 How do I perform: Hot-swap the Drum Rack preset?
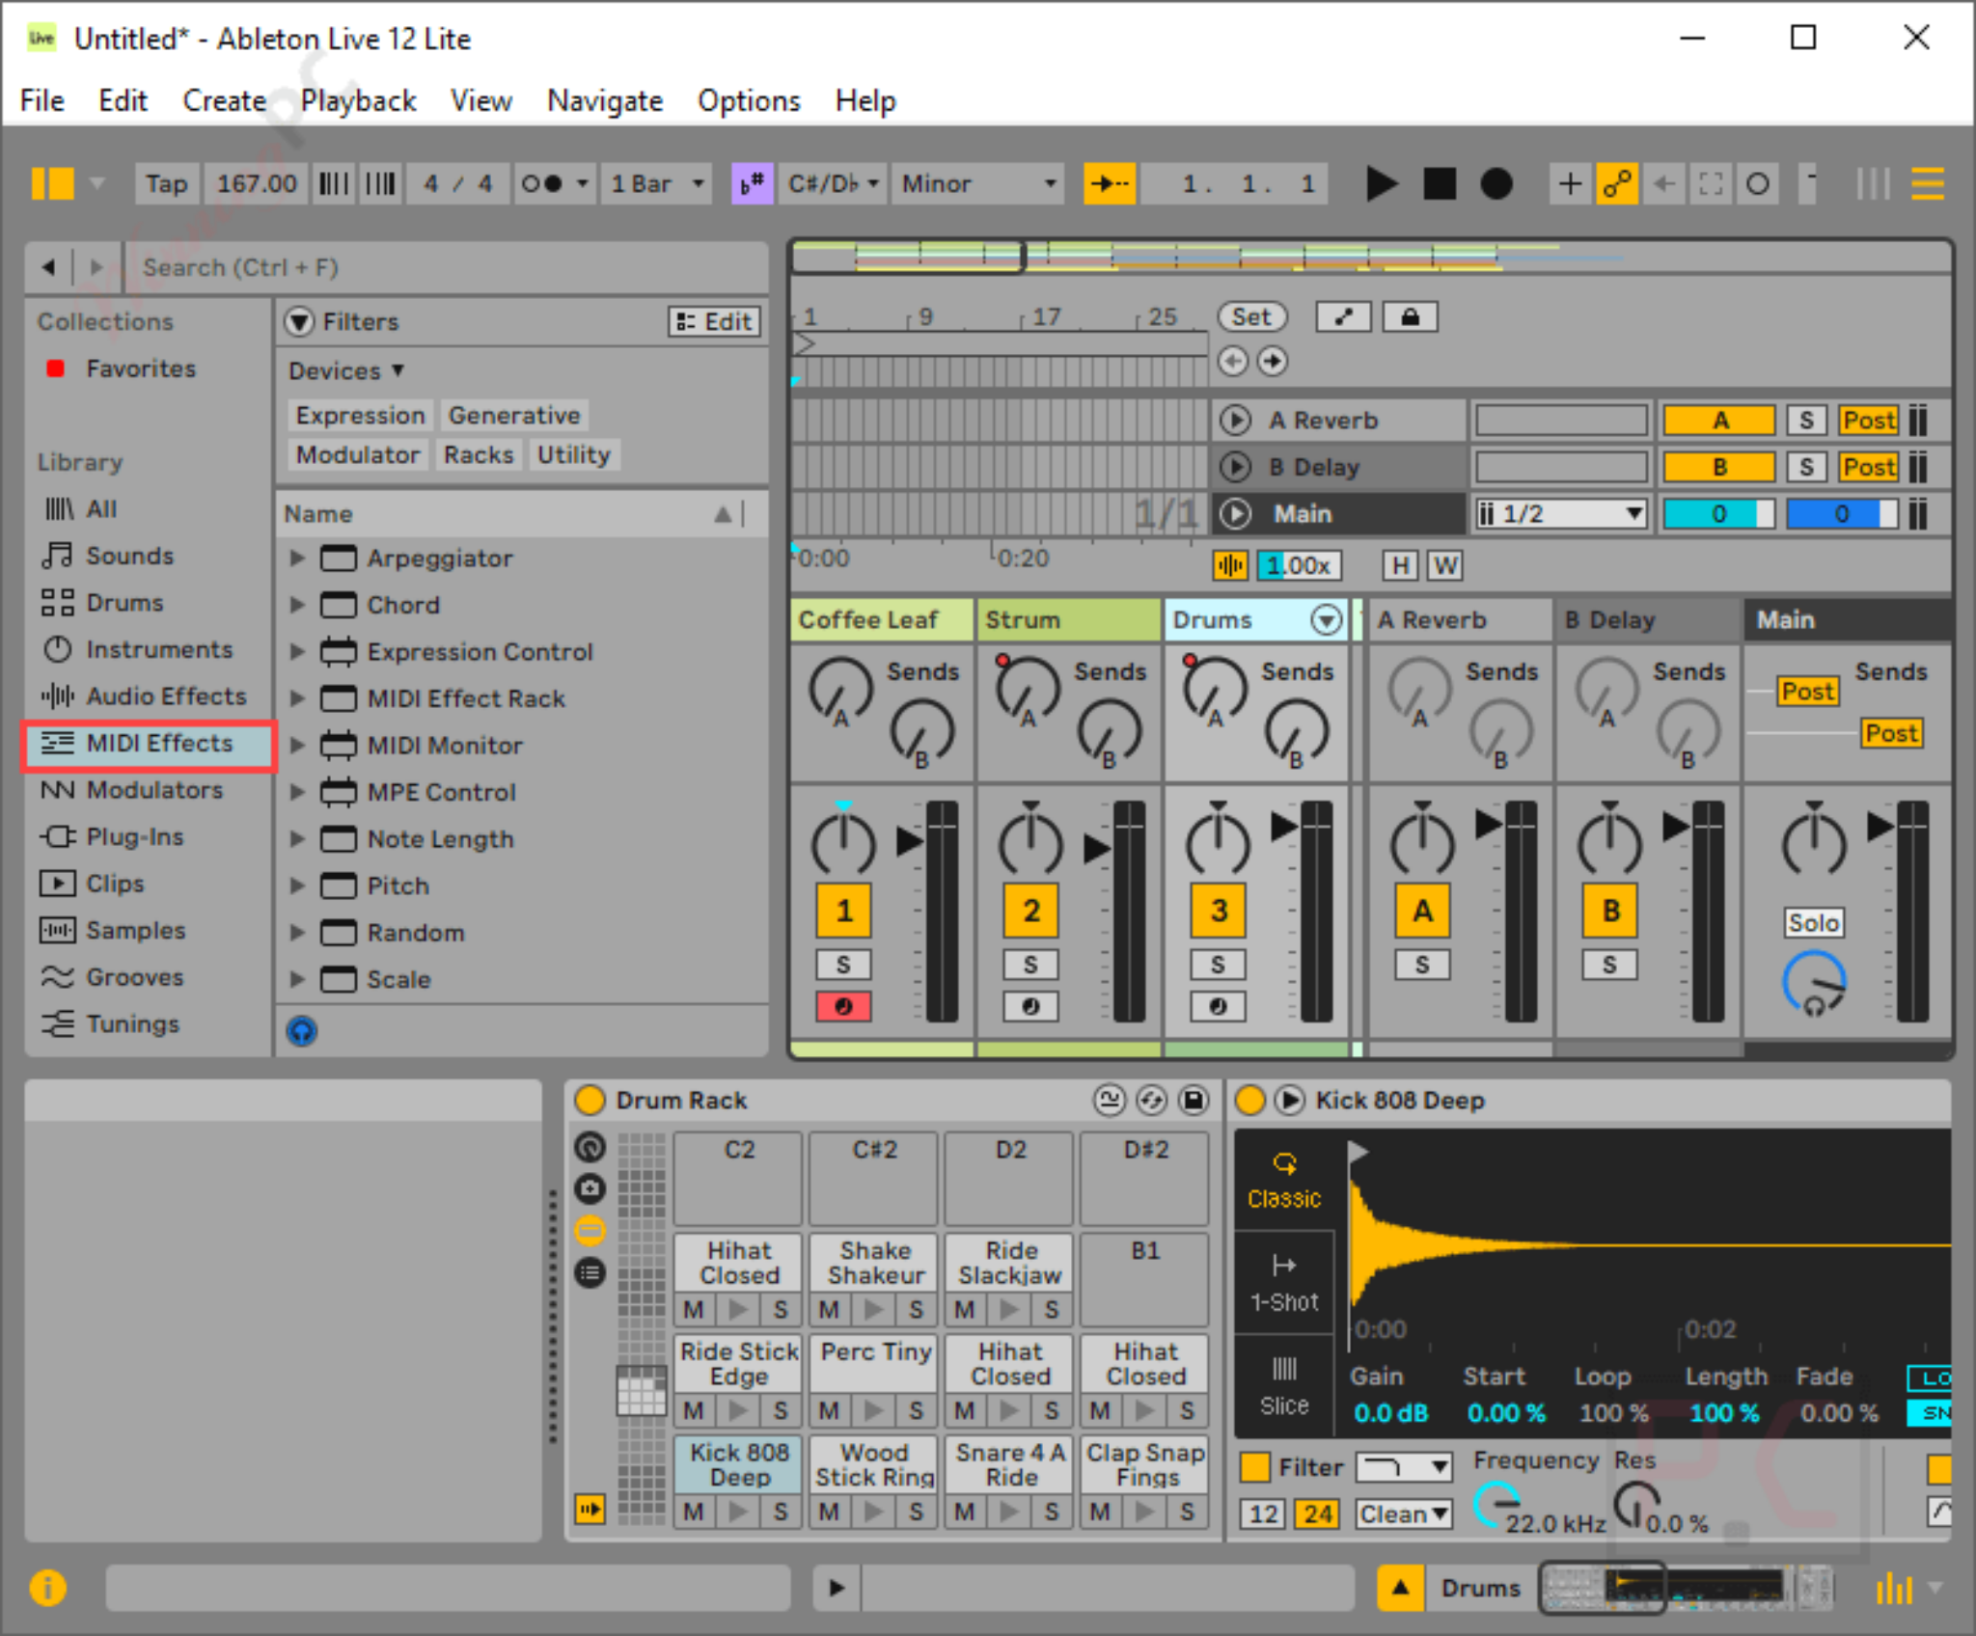pyautogui.click(x=1149, y=1100)
